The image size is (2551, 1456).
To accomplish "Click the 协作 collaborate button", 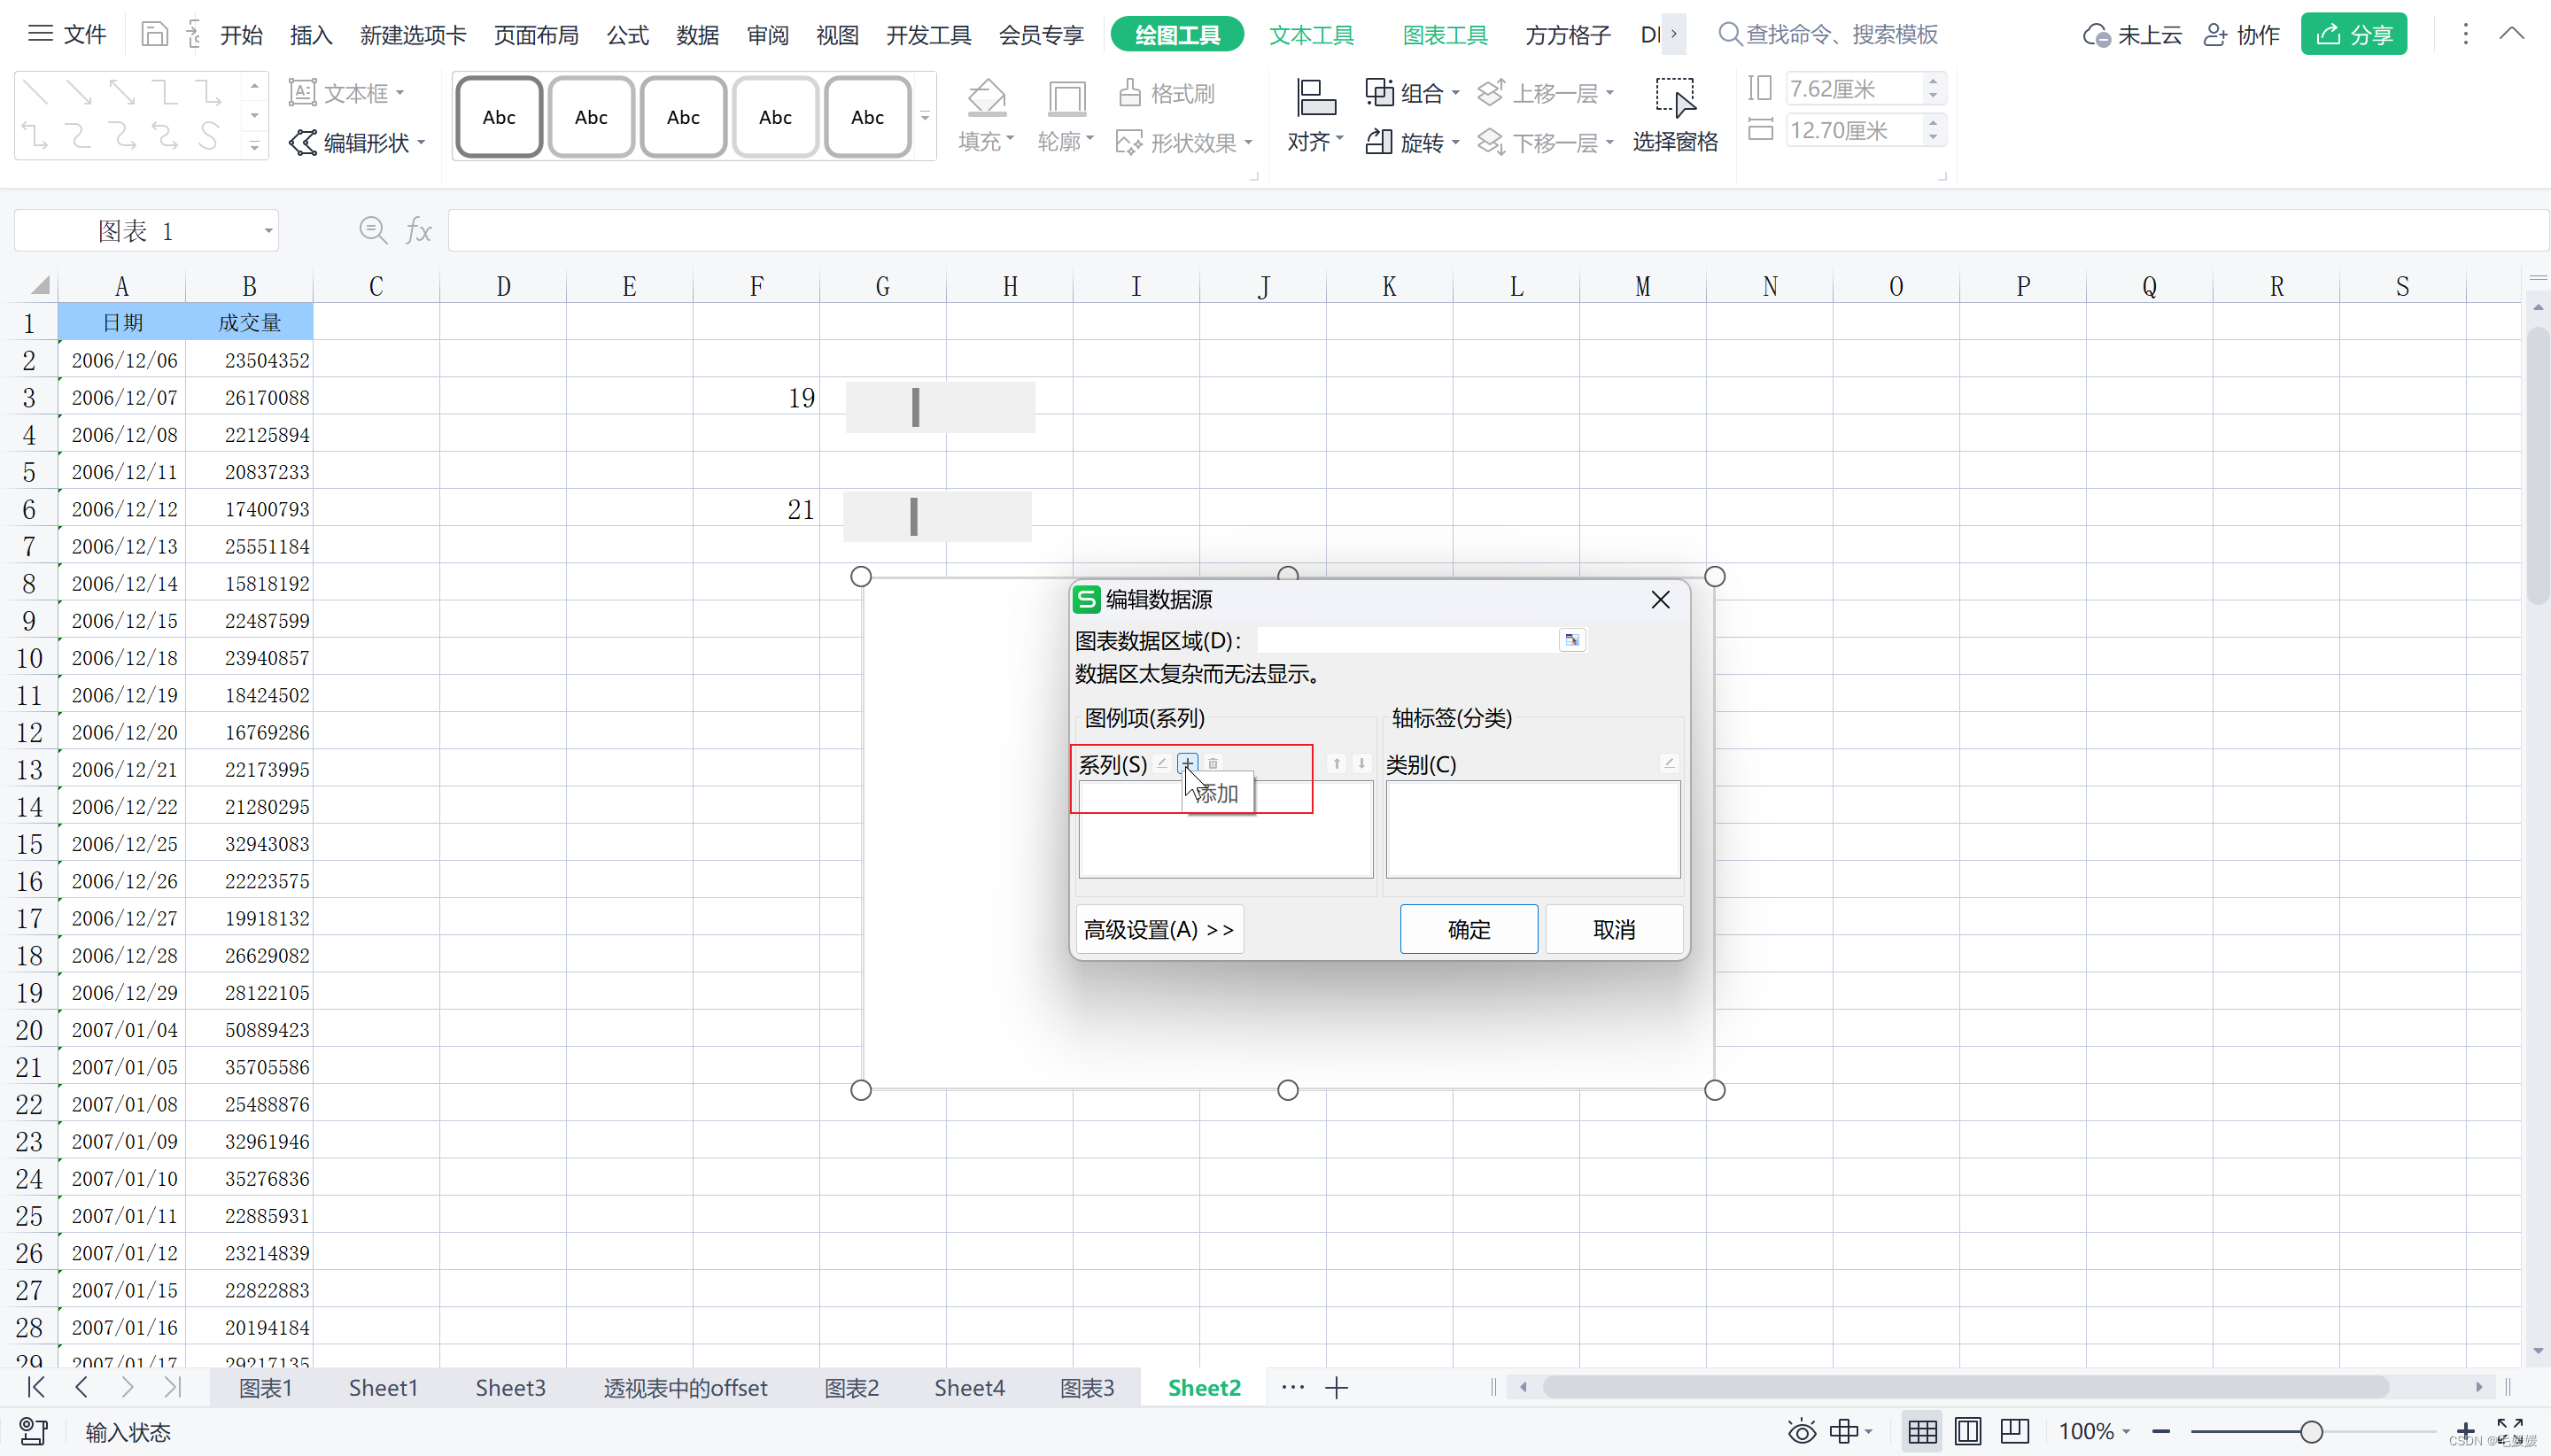I will pos(2241,35).
